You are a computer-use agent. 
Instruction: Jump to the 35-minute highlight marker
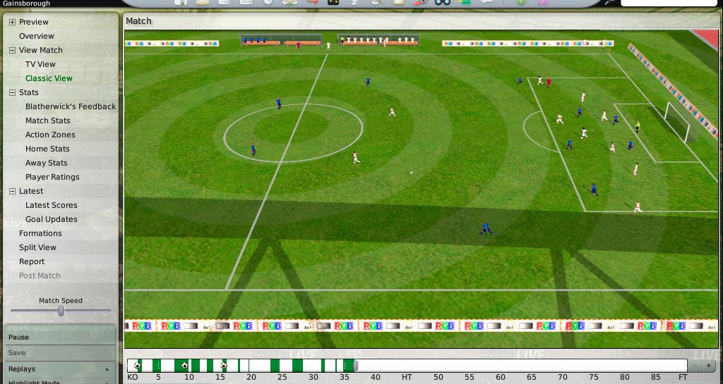tap(345, 366)
